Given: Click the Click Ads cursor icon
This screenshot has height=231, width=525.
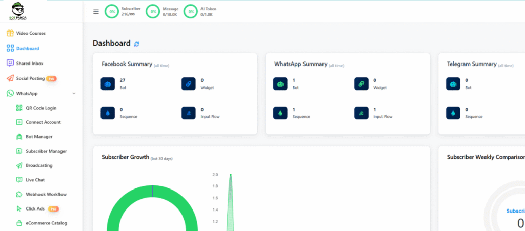Looking at the screenshot, I should click(x=19, y=208).
